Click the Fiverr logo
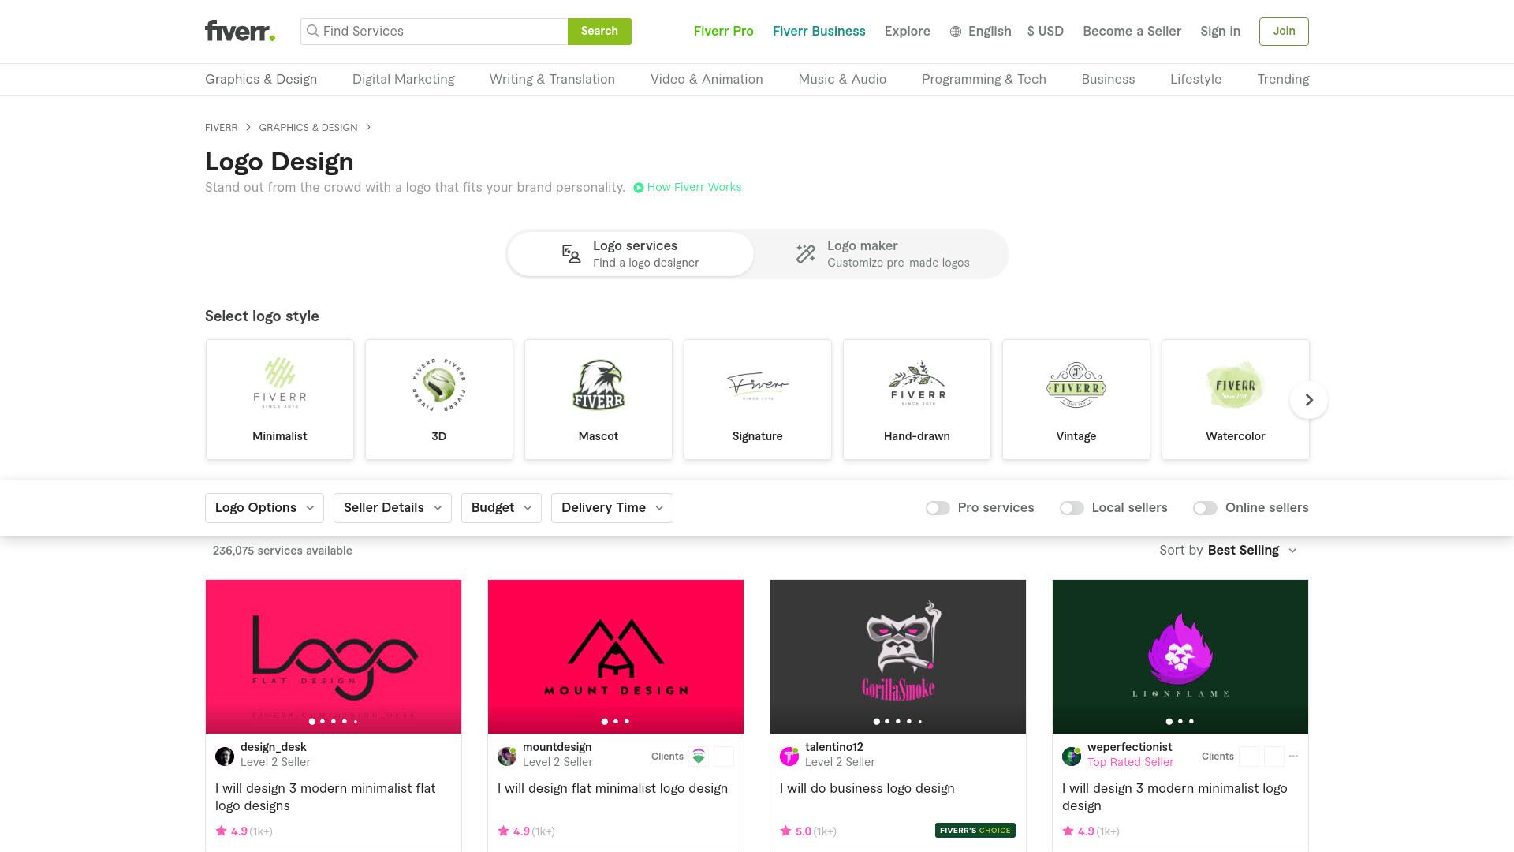Screen dimensions: 1514x852 pyautogui.click(x=240, y=31)
